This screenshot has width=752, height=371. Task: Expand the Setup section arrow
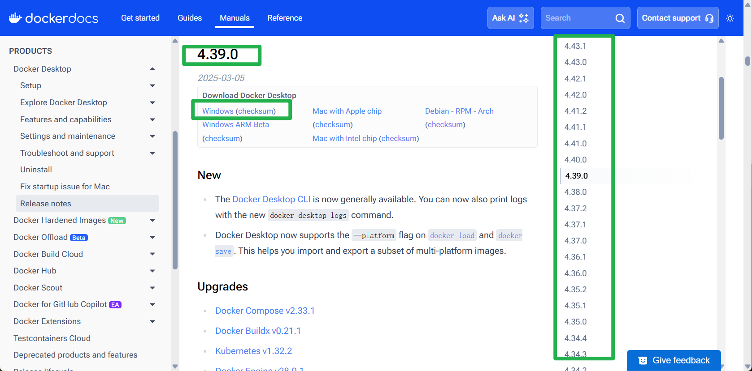coord(152,85)
